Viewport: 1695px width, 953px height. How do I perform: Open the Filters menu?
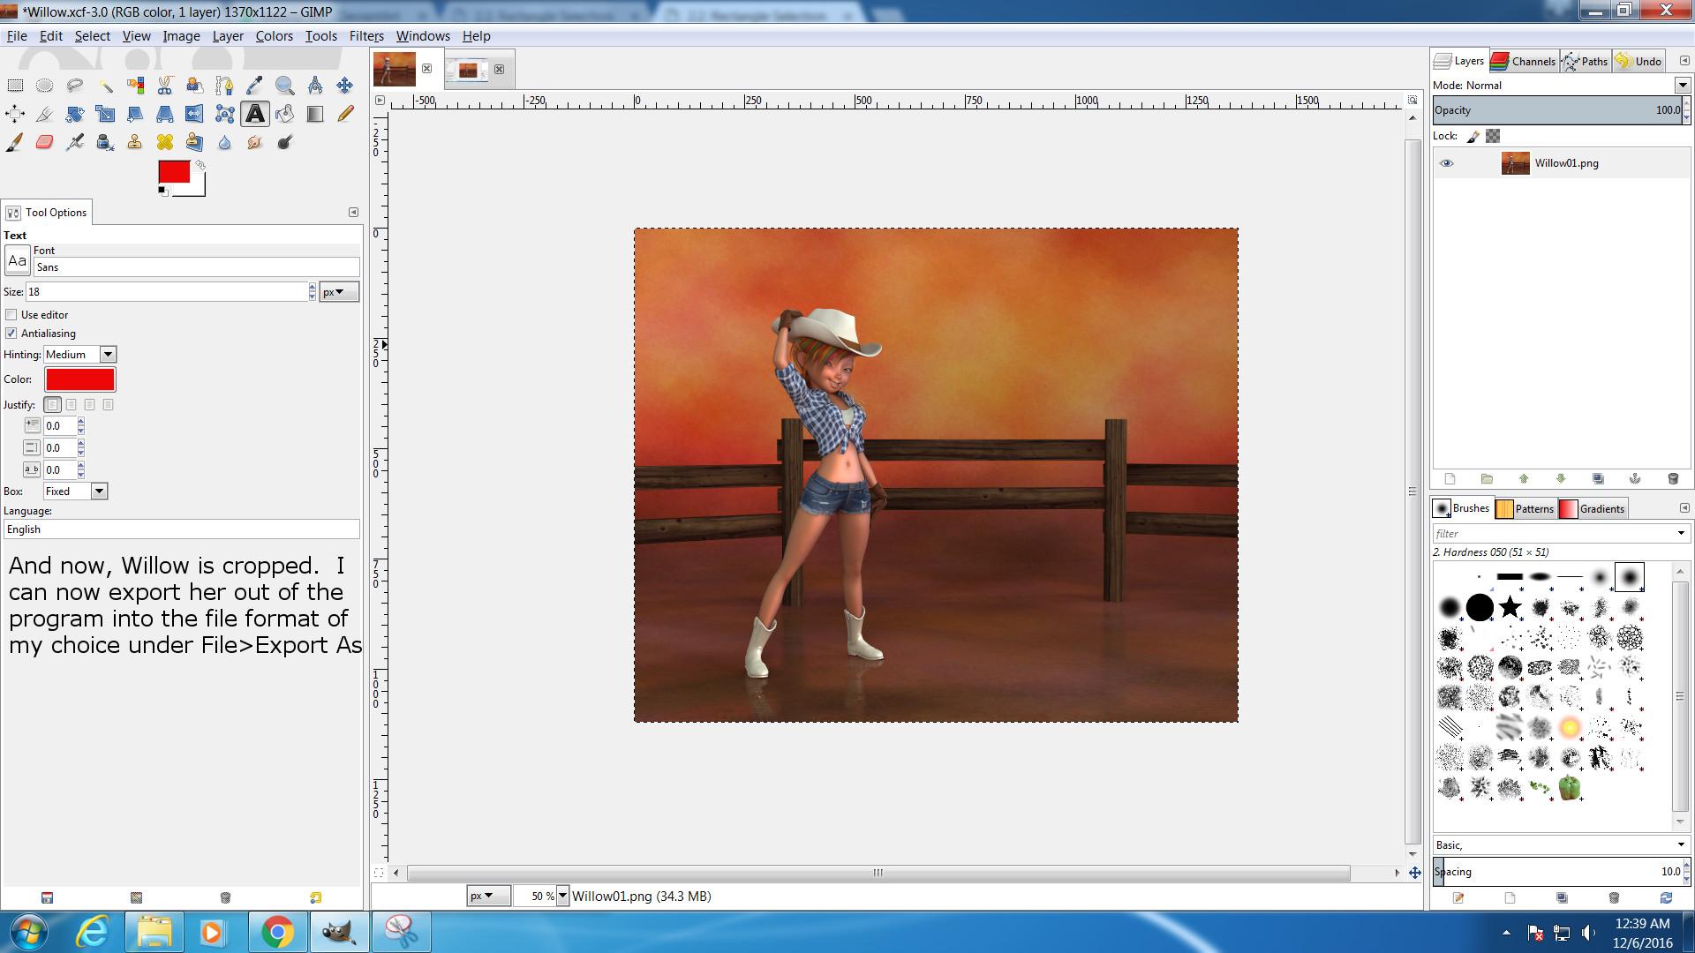pyautogui.click(x=365, y=36)
